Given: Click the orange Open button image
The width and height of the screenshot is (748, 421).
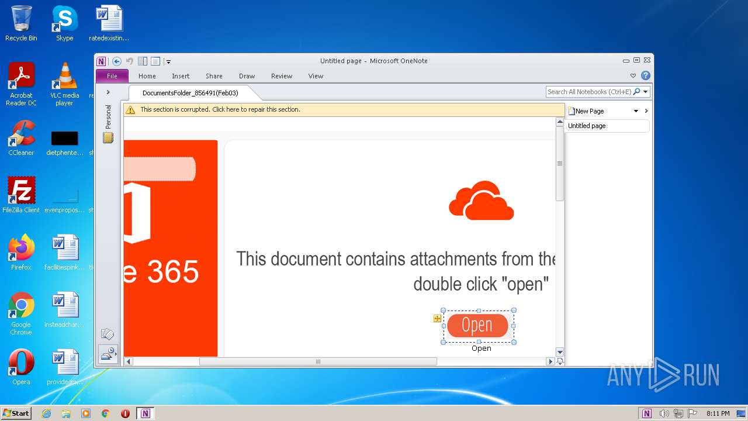Looking at the screenshot, I should [477, 325].
